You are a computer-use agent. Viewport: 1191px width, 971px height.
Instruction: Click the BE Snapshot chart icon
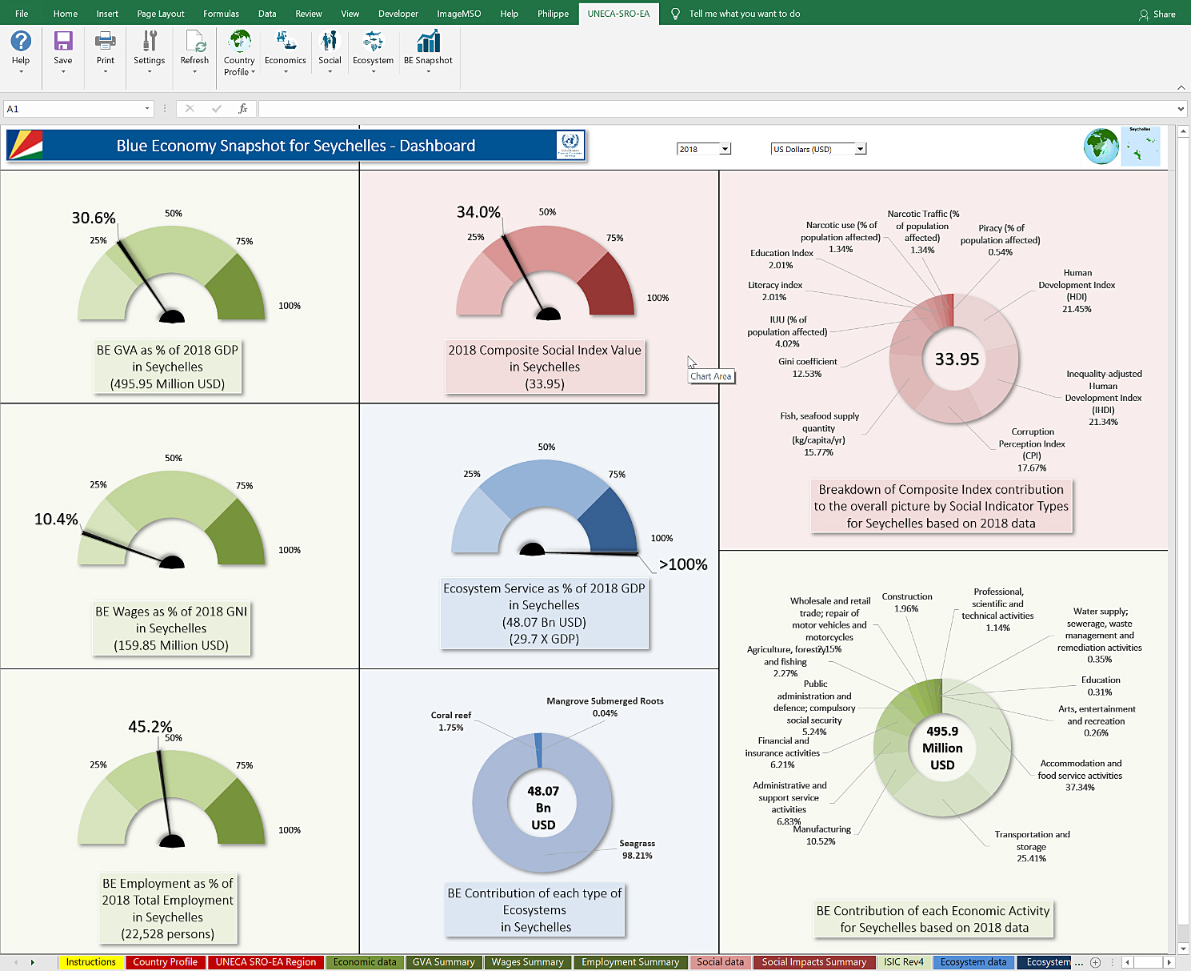(428, 42)
